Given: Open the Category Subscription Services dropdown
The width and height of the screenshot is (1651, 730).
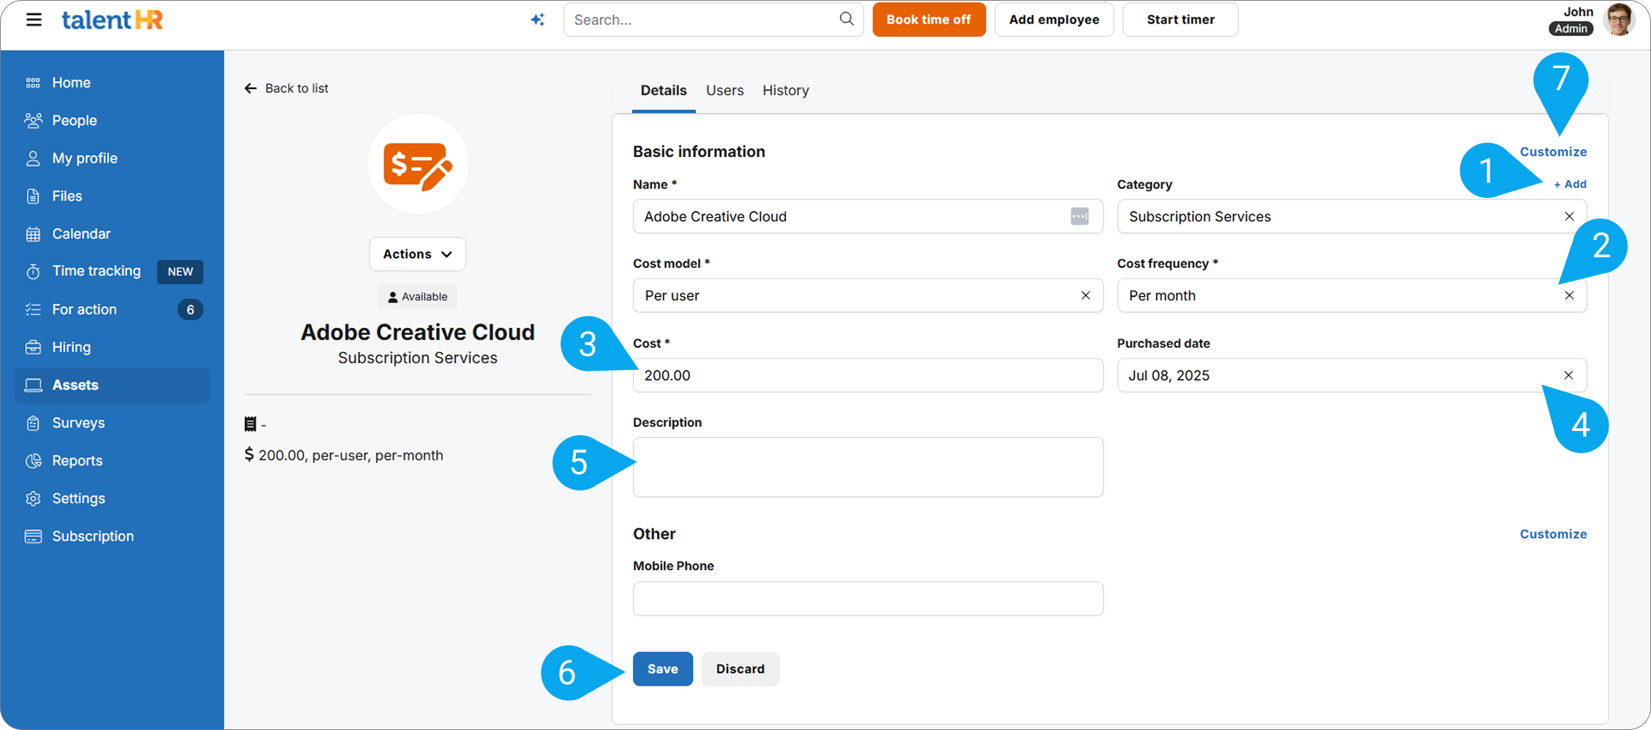Looking at the screenshot, I should click(1352, 216).
